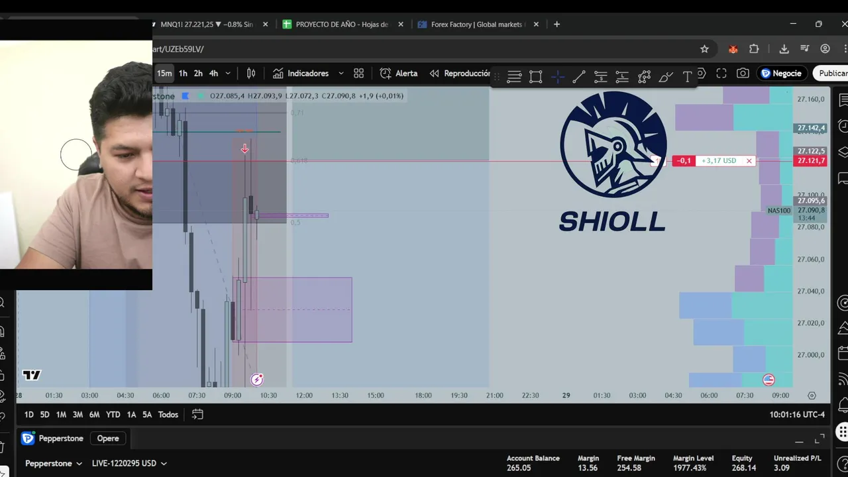This screenshot has height=477, width=848.
Task: Click the -0,1 position quantity label
Action: [x=684, y=161]
